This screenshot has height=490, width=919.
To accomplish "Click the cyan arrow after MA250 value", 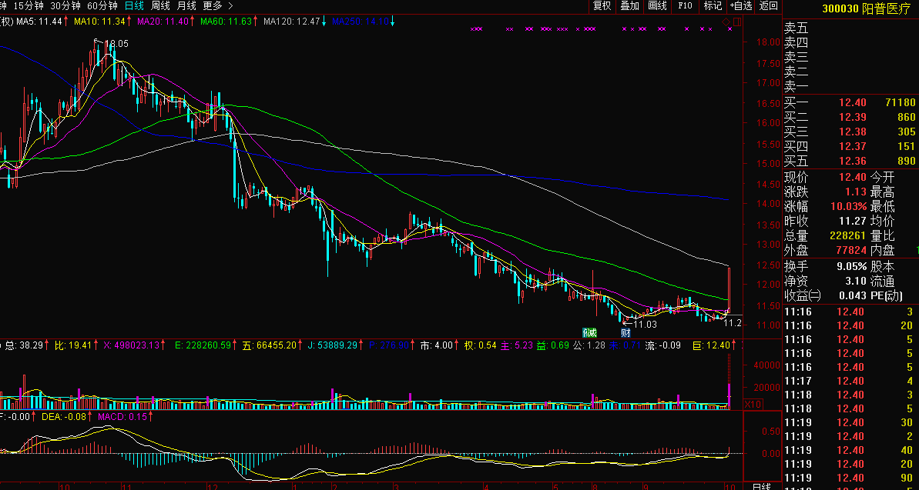I will [393, 21].
